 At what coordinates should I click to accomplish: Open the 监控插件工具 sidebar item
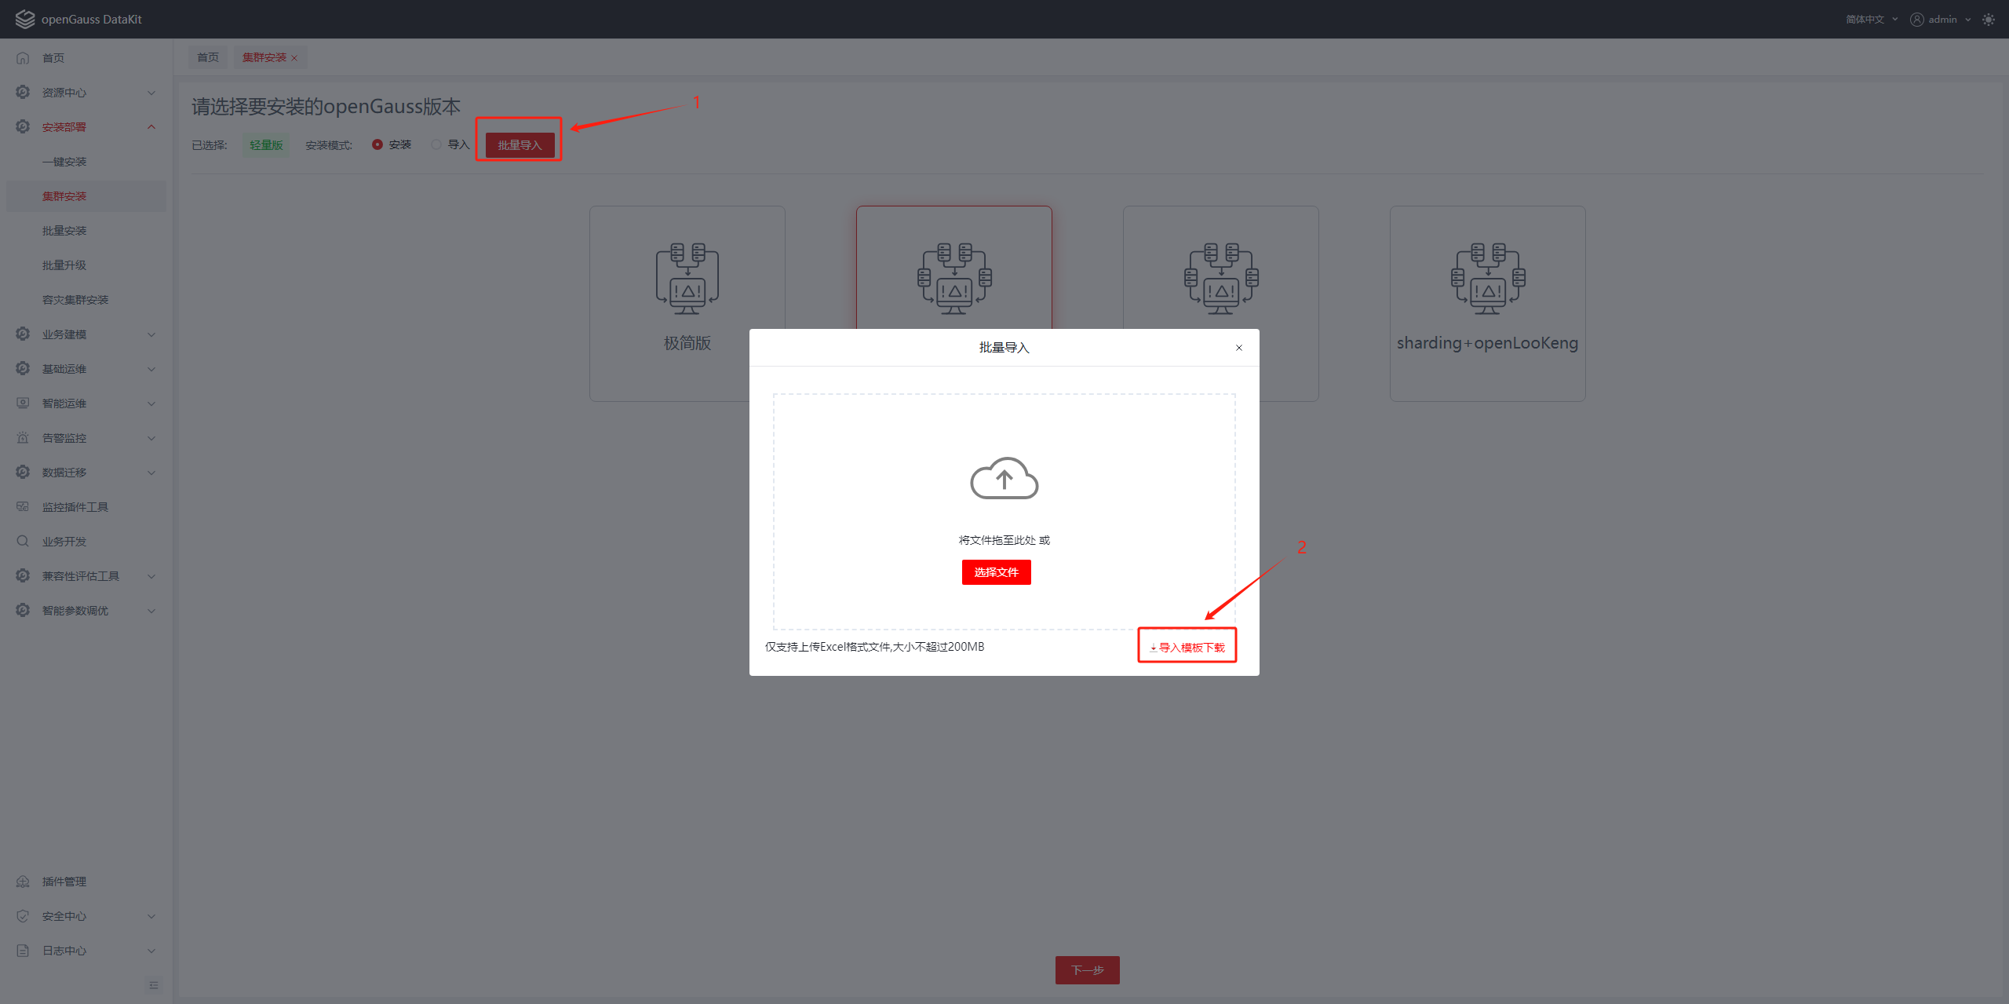click(x=75, y=507)
